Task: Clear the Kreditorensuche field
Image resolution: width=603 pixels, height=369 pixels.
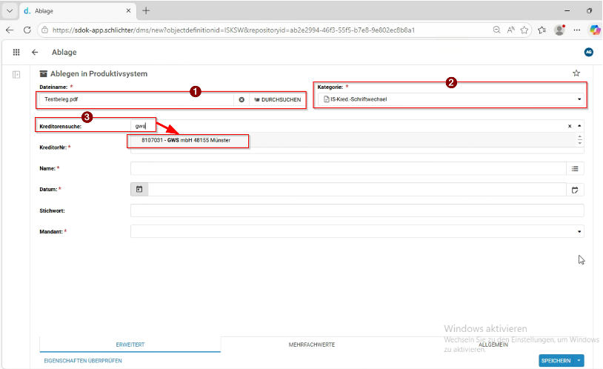Action: click(570, 126)
